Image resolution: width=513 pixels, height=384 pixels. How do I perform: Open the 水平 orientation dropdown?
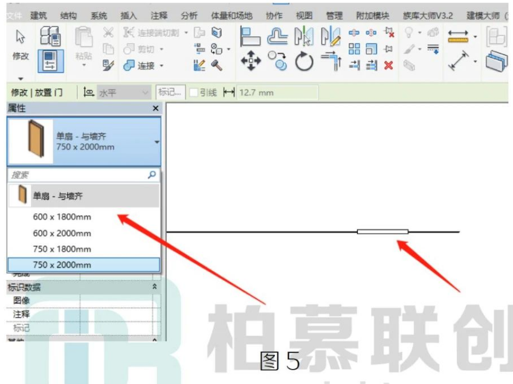[124, 92]
